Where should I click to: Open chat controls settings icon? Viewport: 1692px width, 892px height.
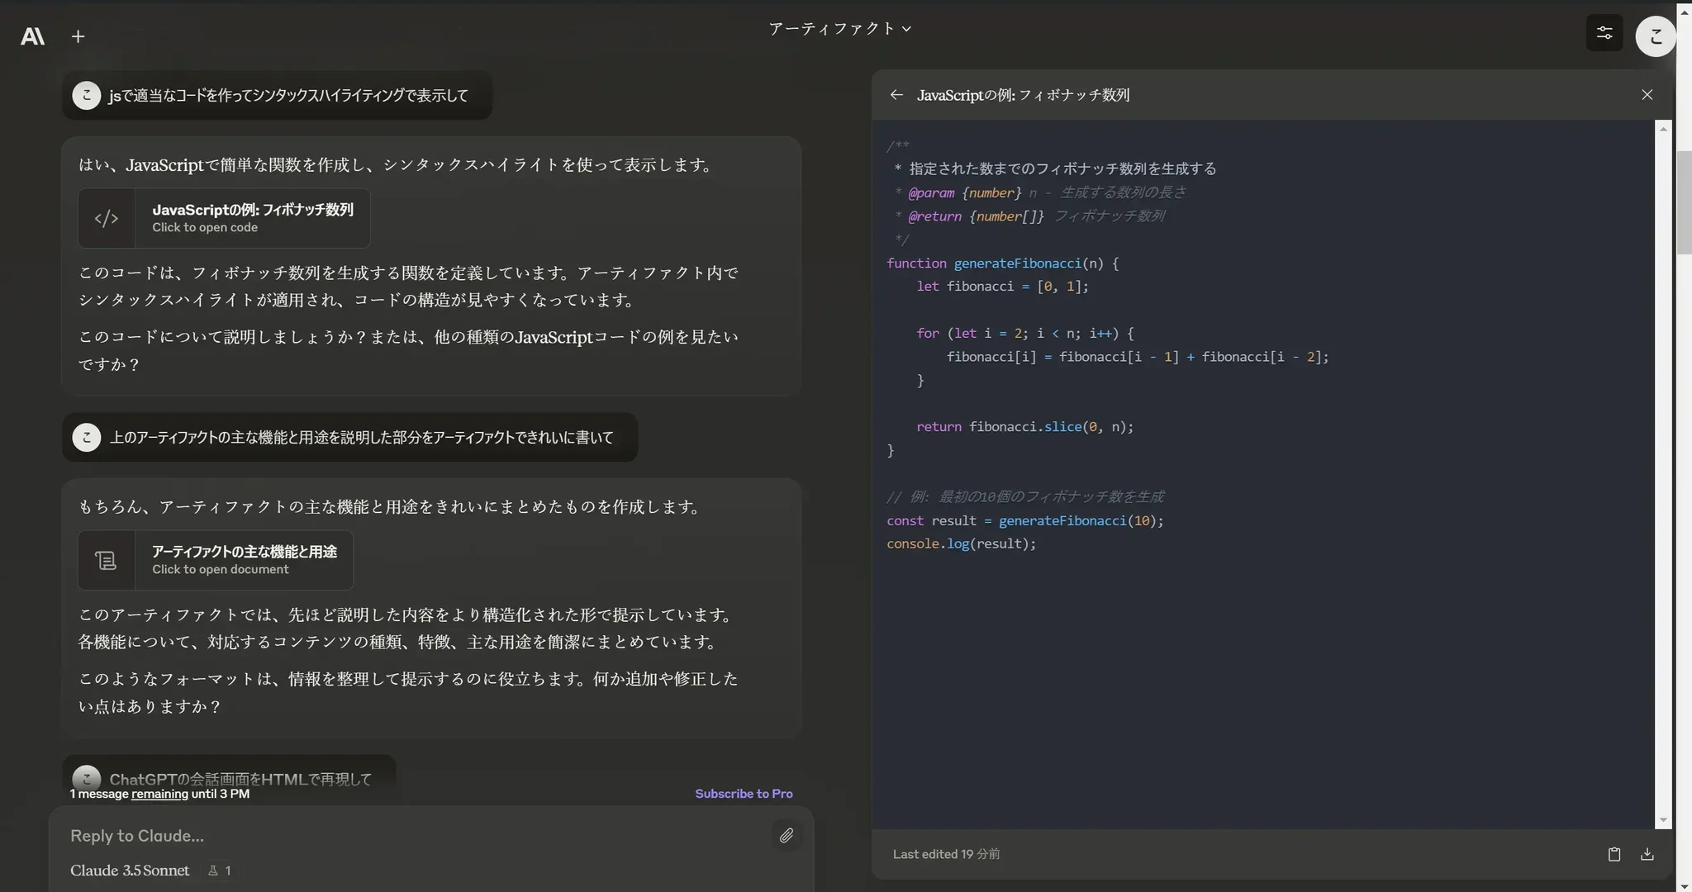[x=1604, y=33]
